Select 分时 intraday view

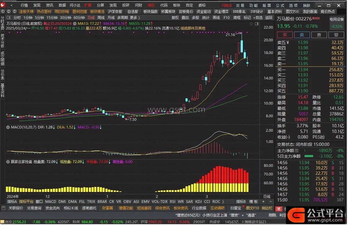(x=17, y=17)
